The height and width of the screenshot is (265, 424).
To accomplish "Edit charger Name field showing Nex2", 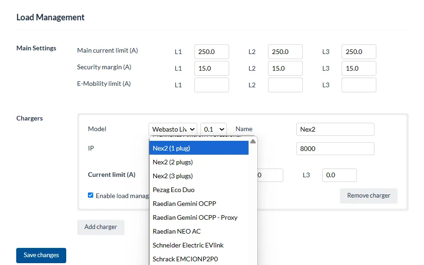I will pyautogui.click(x=335, y=129).
